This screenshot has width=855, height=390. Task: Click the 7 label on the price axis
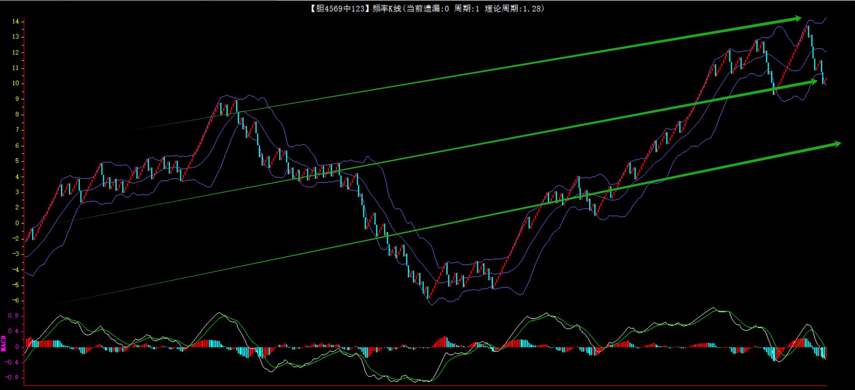[x=17, y=130]
